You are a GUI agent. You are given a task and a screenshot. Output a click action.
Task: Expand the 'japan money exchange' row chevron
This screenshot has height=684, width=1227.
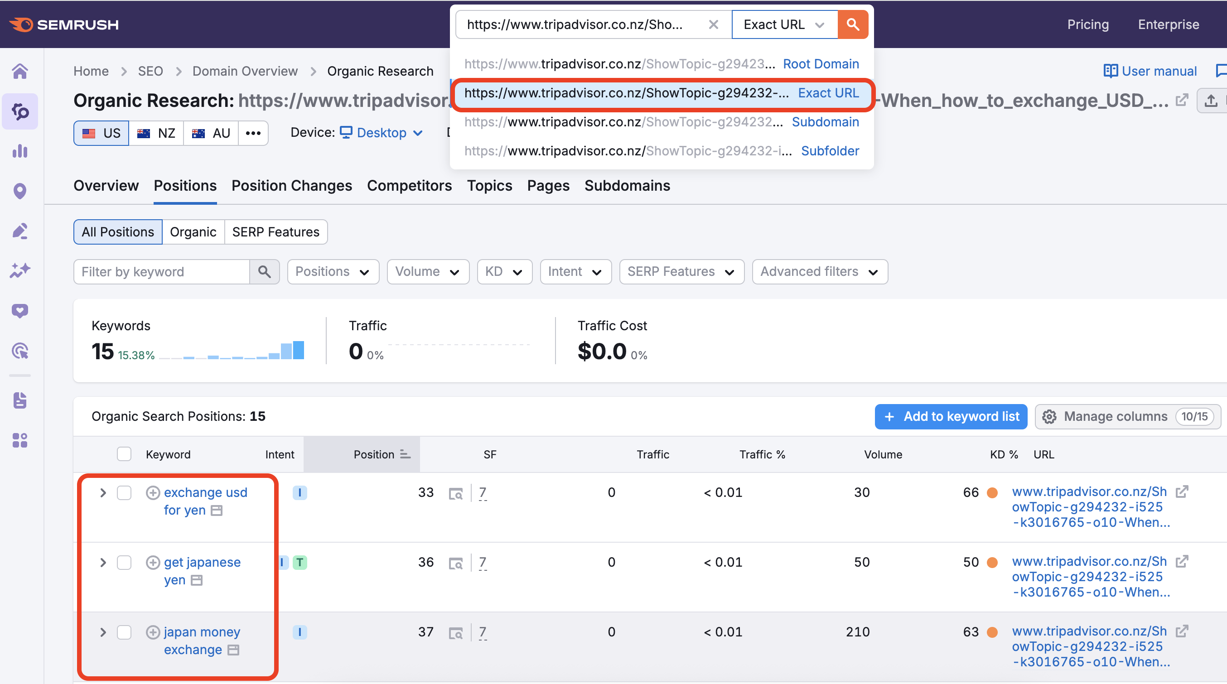(103, 632)
